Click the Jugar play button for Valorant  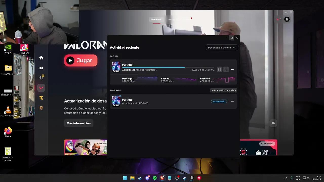81,60
